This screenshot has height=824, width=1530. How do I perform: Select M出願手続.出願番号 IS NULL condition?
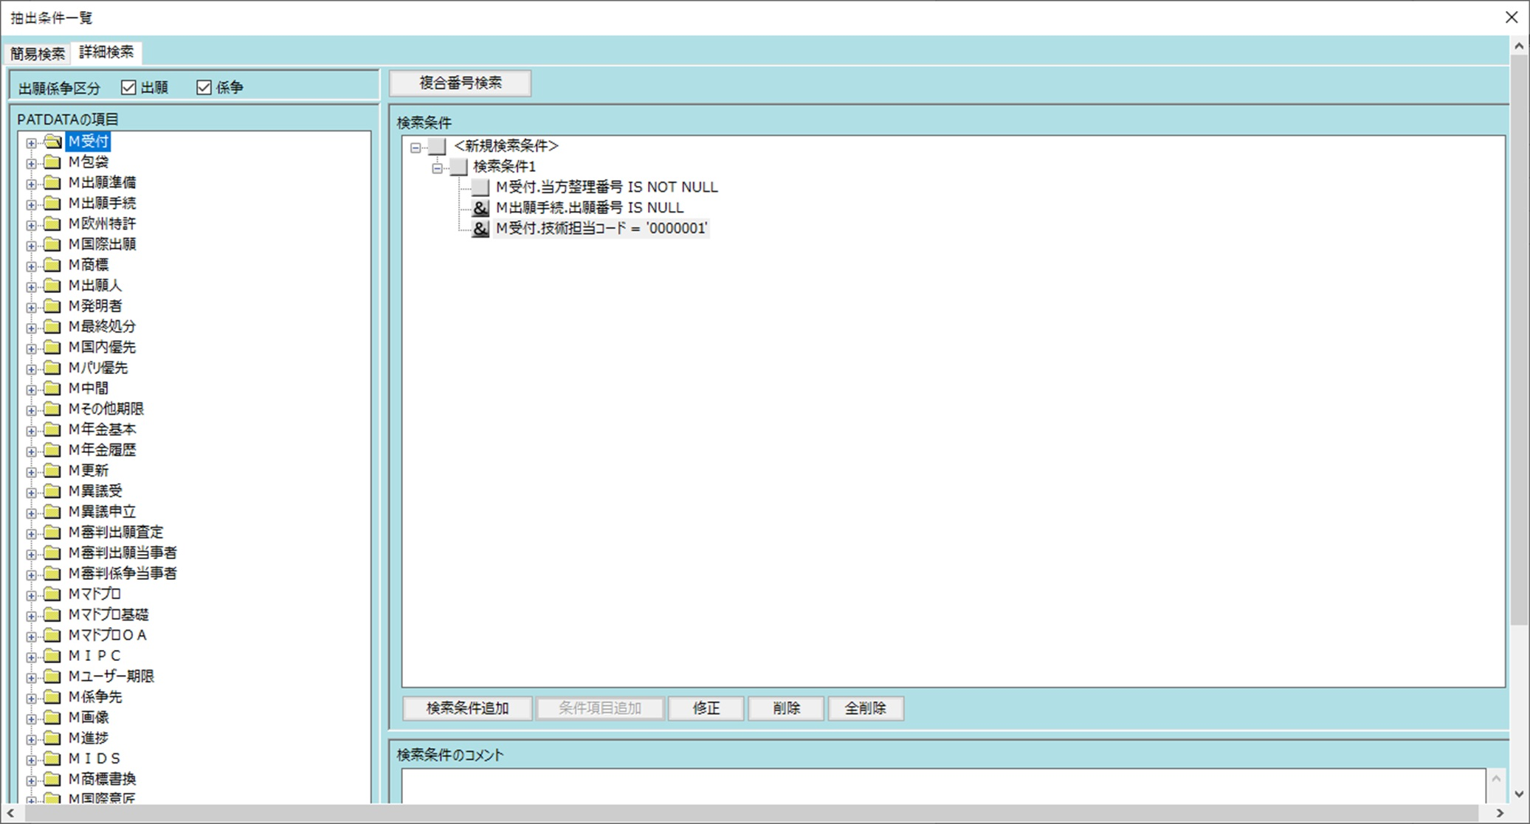(x=590, y=208)
